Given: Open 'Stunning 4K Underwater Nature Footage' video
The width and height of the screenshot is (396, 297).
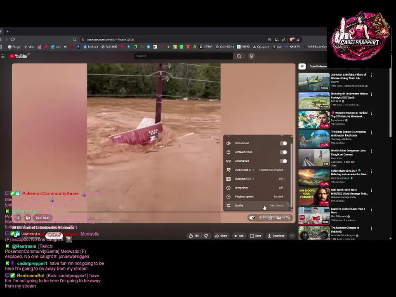Looking at the screenshot, I should point(349,95).
